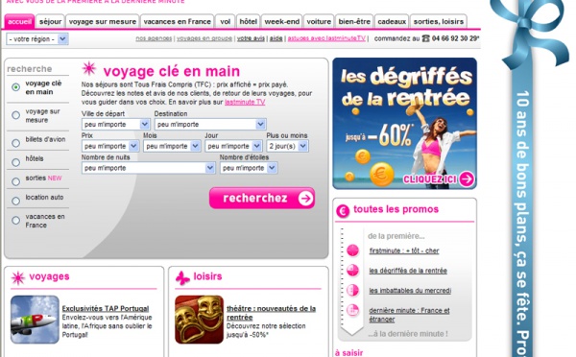Open the lastminute TV link
576x357 pixels.
[245, 102]
